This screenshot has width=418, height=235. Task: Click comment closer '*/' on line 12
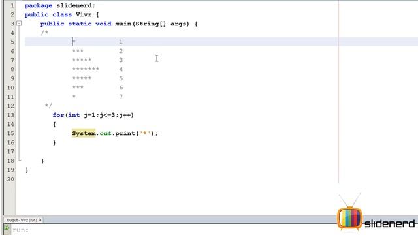pyautogui.click(x=48, y=106)
